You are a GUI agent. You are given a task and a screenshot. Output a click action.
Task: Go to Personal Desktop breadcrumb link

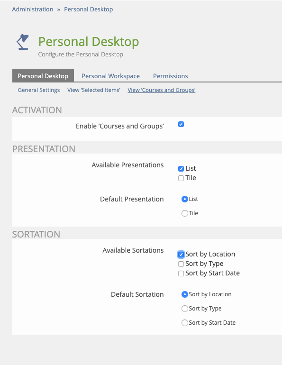point(89,9)
